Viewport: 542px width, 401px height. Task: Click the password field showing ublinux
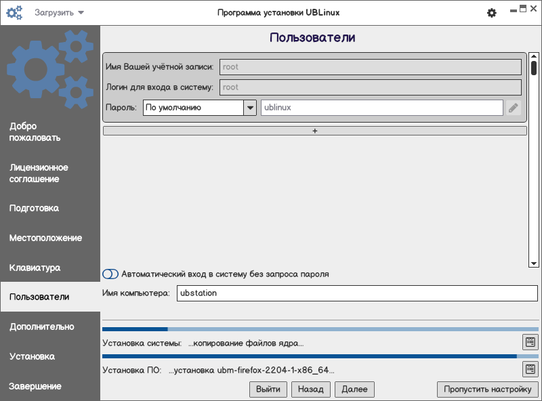(382, 108)
